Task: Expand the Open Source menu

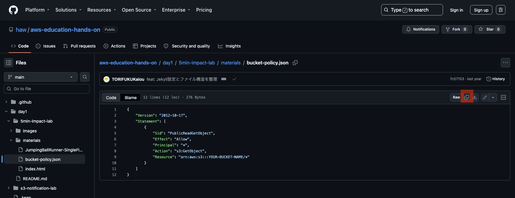Action: [x=139, y=10]
